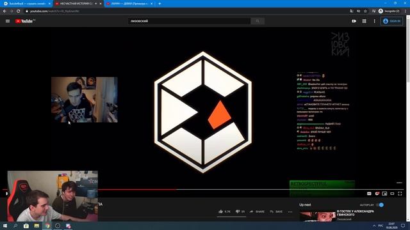
Task: Open File Explorer from taskbar
Action: [x=37, y=226]
